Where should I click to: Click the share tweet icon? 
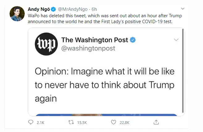(156, 122)
